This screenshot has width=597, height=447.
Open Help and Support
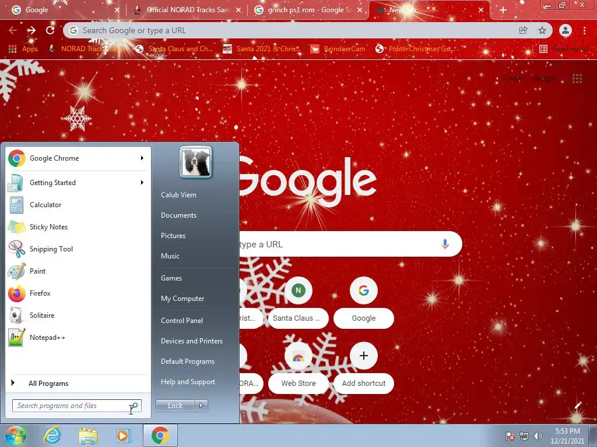click(188, 382)
